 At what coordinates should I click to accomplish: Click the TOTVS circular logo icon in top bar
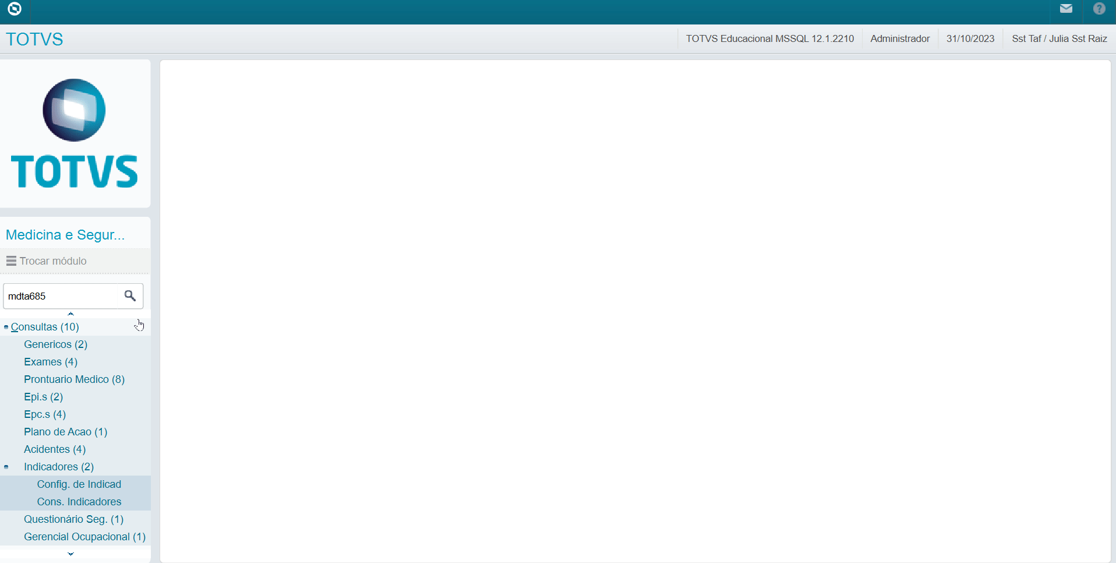(x=15, y=9)
